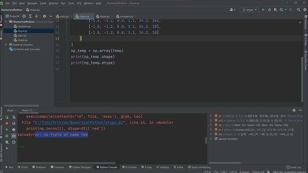Expand the arr2 variable in variables pane
Viewport: 308px width, 173px height.
pyautogui.click(x=211, y=121)
